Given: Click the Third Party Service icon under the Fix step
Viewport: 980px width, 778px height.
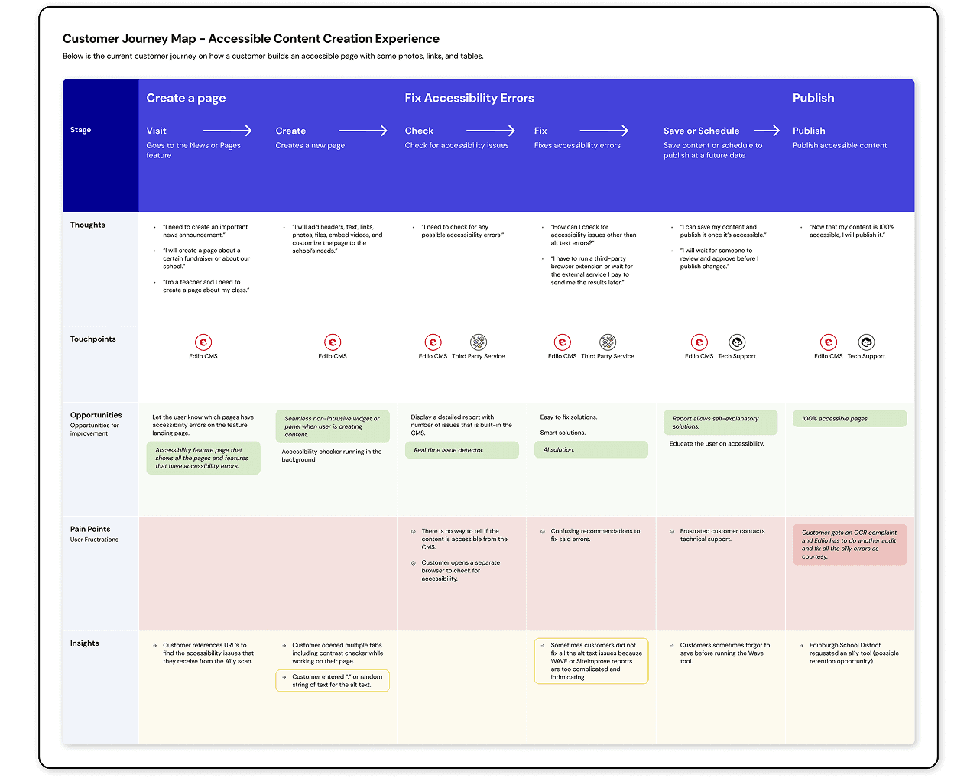Looking at the screenshot, I should click(x=608, y=344).
